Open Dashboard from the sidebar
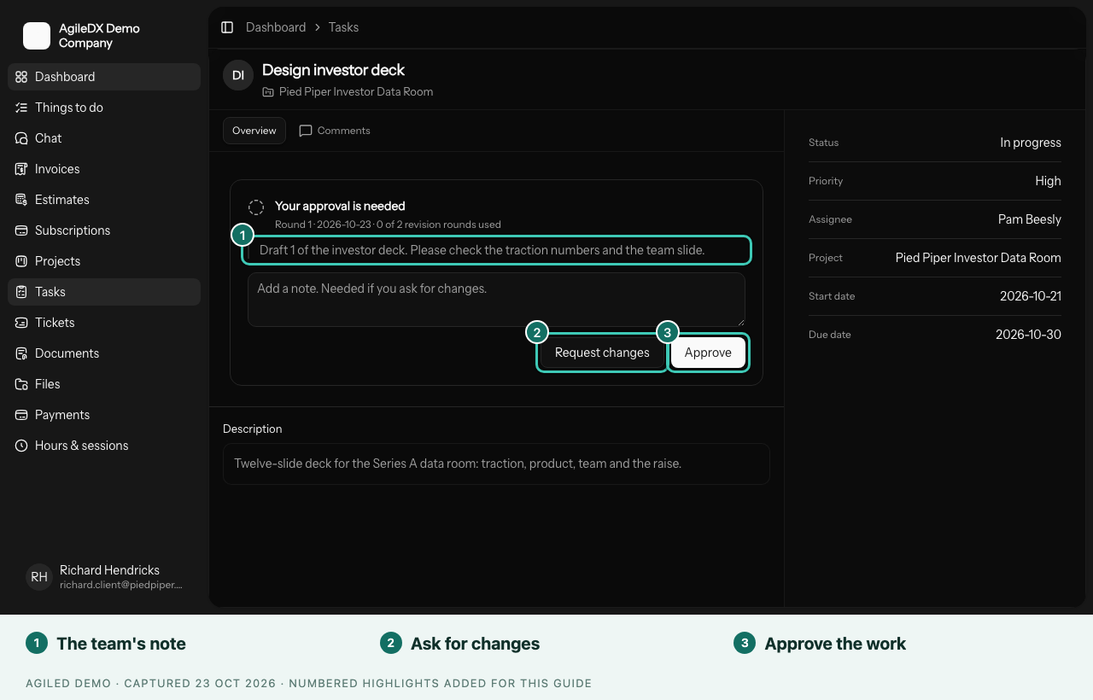This screenshot has height=700, width=1093. 104,77
